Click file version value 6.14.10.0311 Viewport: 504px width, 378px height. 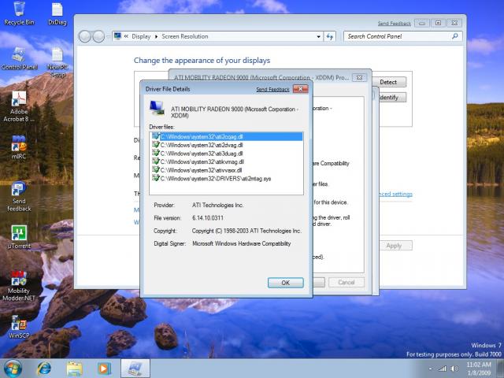point(208,218)
